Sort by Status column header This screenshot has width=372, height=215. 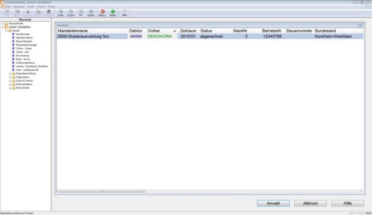click(x=206, y=31)
